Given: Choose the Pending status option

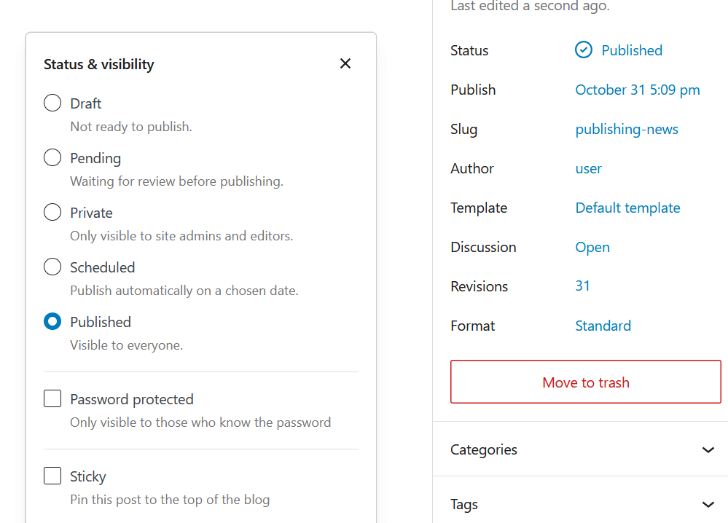Looking at the screenshot, I should click(x=52, y=158).
